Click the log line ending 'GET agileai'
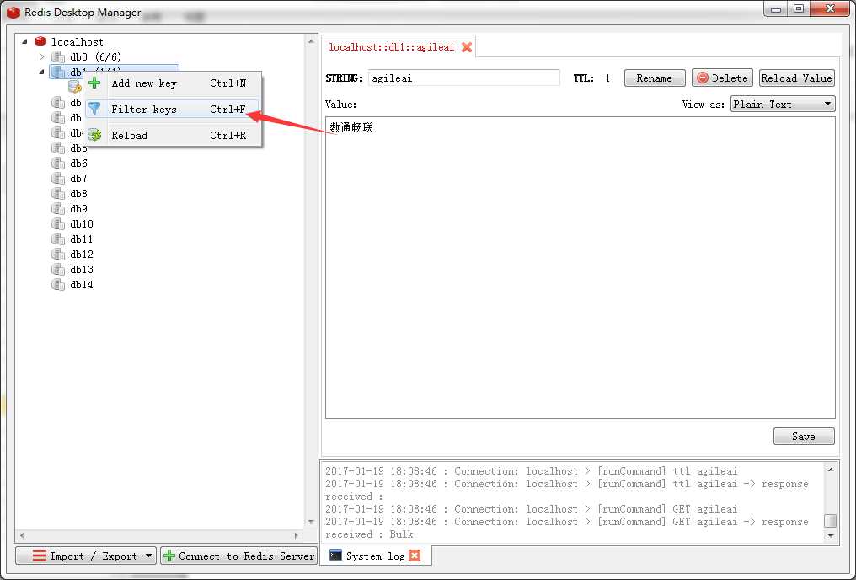Viewport: 856px width, 580px height. (531, 509)
